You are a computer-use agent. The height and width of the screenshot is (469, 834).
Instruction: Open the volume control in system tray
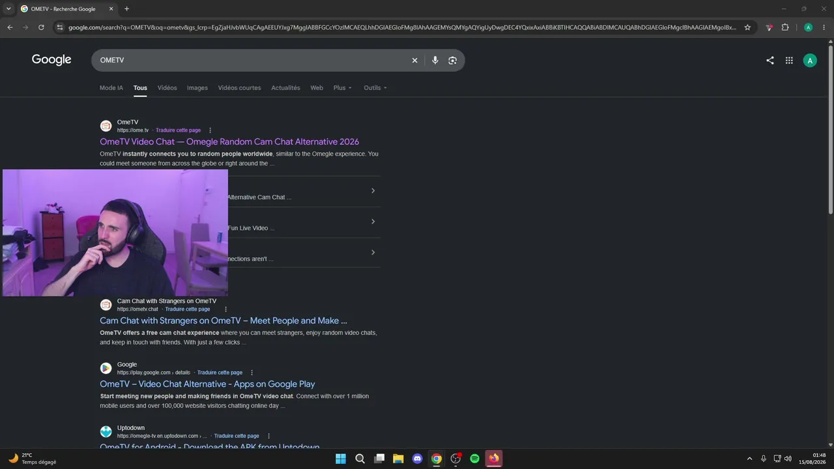pos(788,459)
